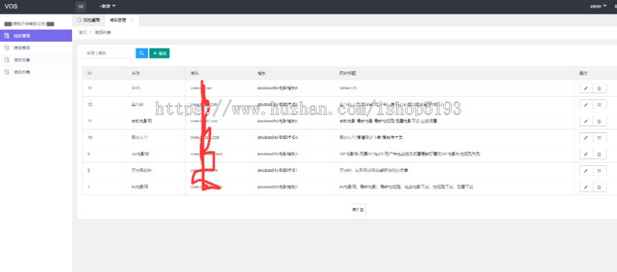Click the total 7 records pagination box
Viewport: 617px width, 272px height.
[x=358, y=210]
